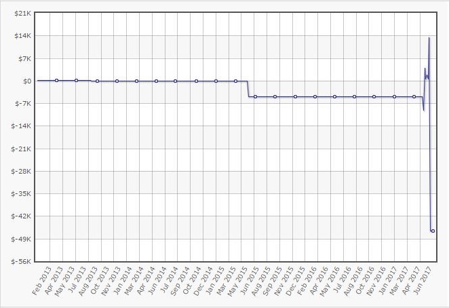This screenshot has height=308, width=449.
Task: Click the Feb 2013 x-axis label
Action: click(x=42, y=281)
